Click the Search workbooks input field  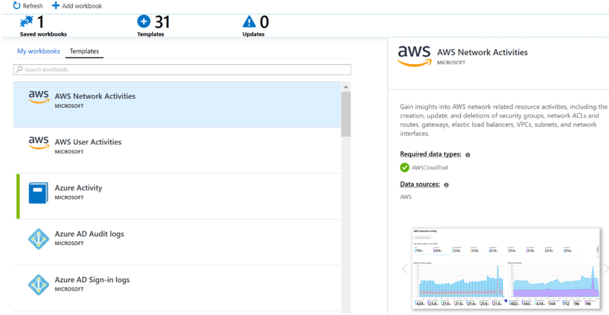182,70
